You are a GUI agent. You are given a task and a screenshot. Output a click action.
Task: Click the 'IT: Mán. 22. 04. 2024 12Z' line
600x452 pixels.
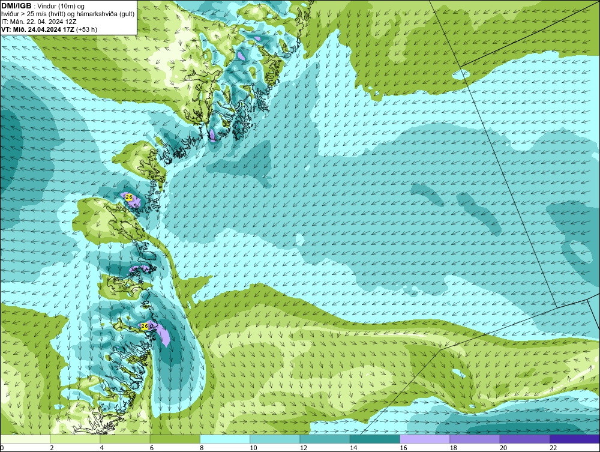(x=39, y=22)
